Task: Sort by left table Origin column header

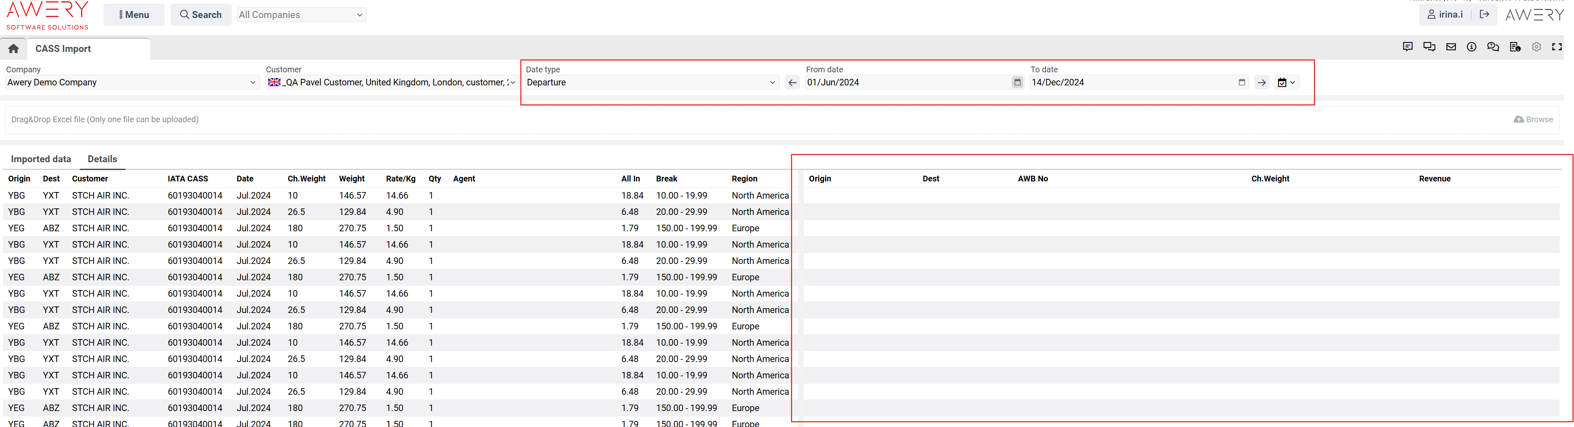Action: pyautogui.click(x=19, y=179)
